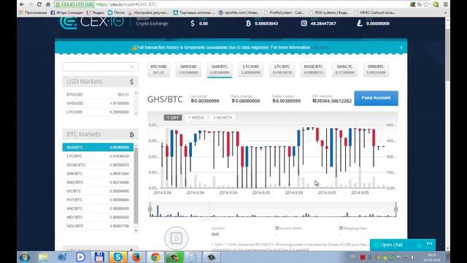The width and height of the screenshot is (467, 263).
Task: Click the USD Markets list down arrow
Action: tap(136, 114)
